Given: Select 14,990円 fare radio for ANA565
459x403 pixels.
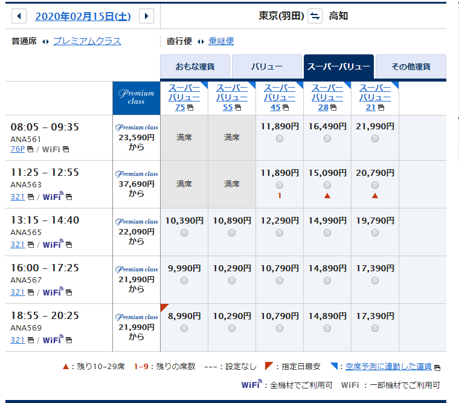Looking at the screenshot, I should 327,233.
